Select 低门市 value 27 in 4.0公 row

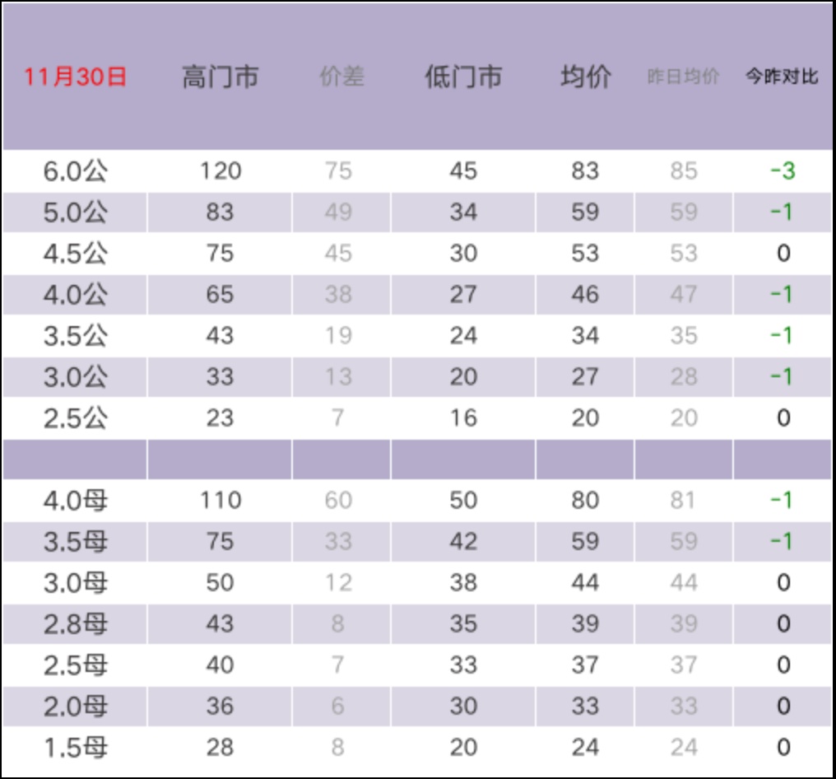pyautogui.click(x=463, y=295)
